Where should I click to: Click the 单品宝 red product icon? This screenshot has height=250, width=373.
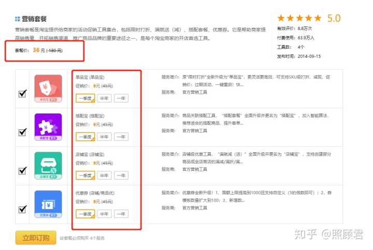coord(48,88)
